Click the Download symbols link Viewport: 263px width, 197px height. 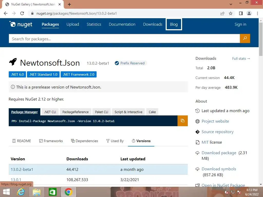219,169
